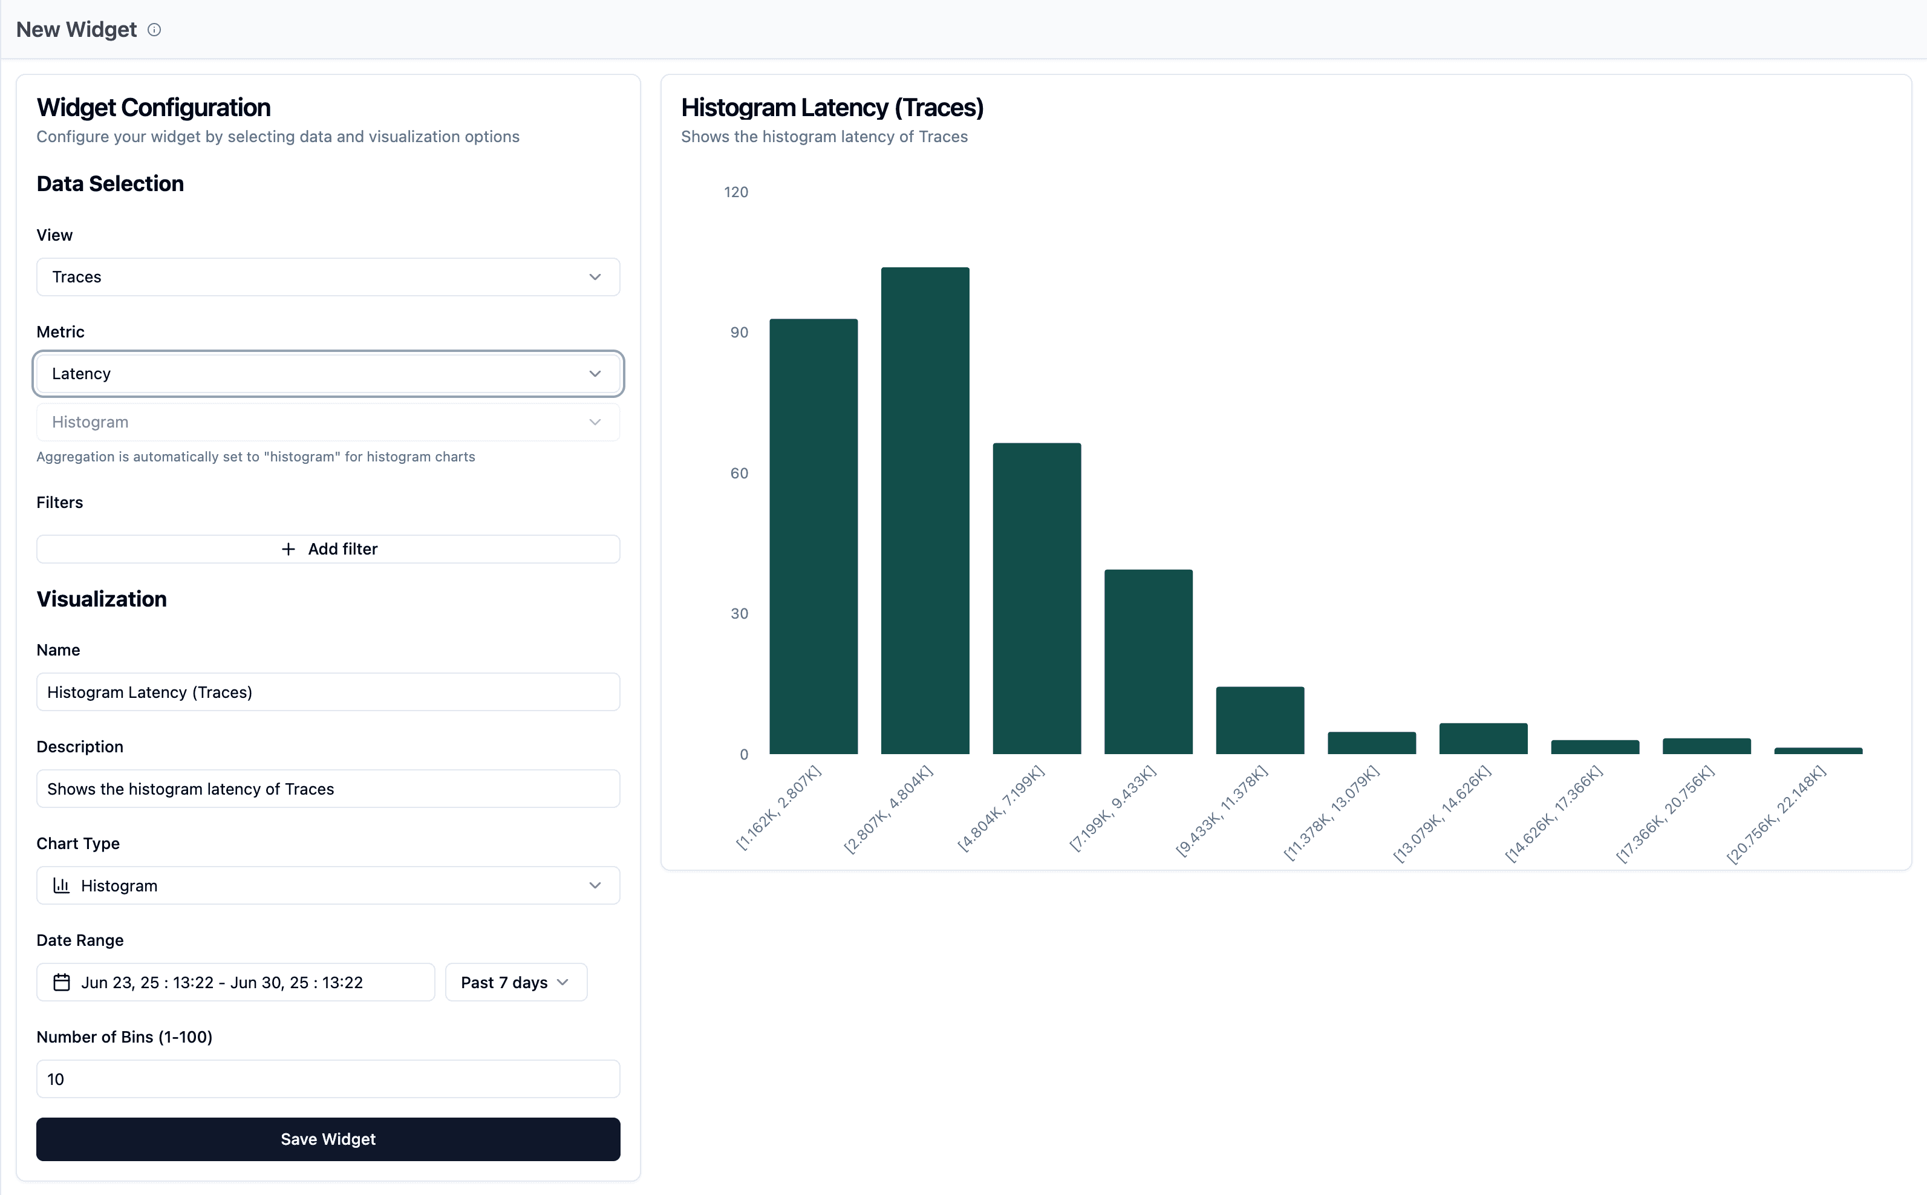
Task: Click the Add filter button
Action: click(328, 549)
